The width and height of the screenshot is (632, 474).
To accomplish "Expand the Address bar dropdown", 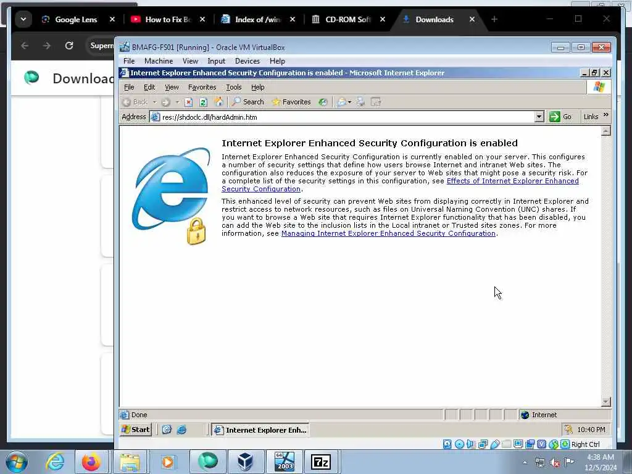I will click(539, 117).
